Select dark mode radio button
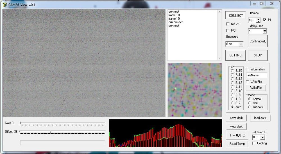The height and width of the screenshot is (154, 281). pos(250,103)
